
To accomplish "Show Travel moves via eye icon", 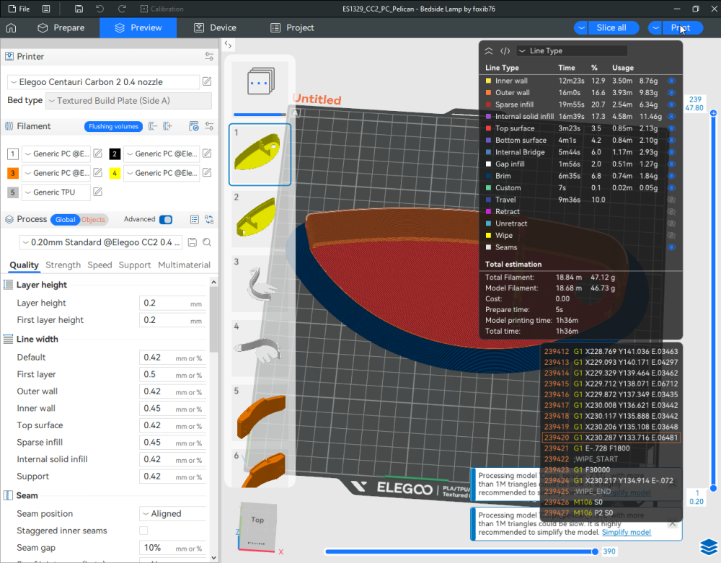I will tap(671, 200).
